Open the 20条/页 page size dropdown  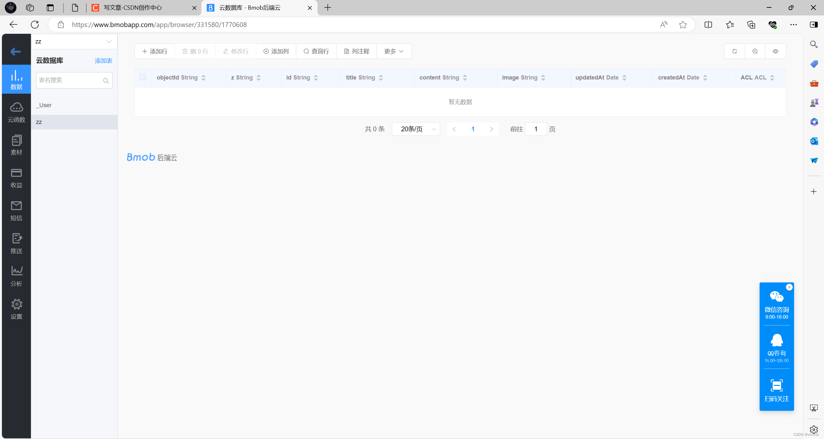[415, 129]
